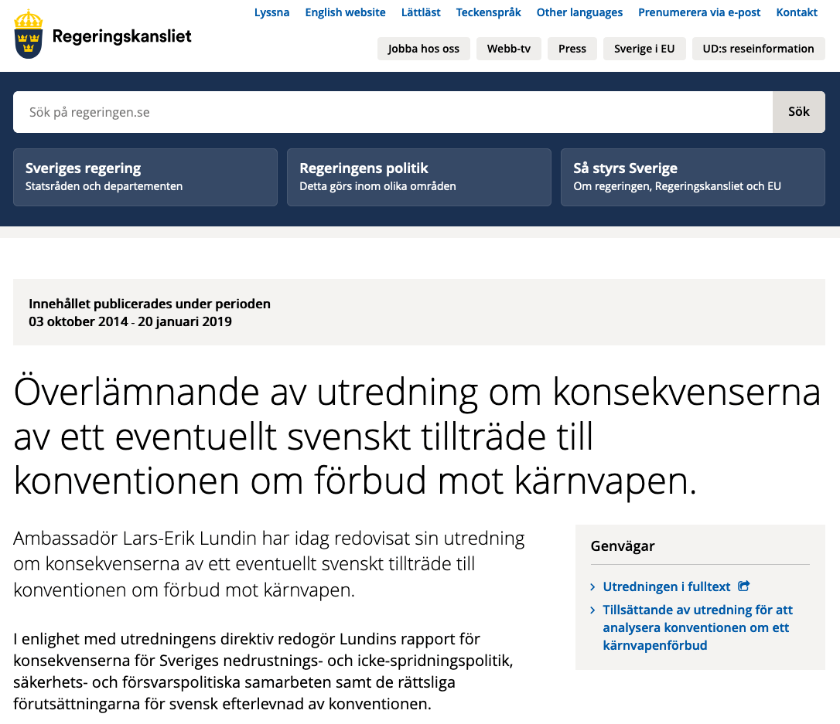This screenshot has height=724, width=840.
Task: Select Prenumerera via e-post
Action: point(699,12)
